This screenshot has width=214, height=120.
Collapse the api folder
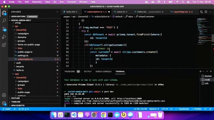tap(16, 26)
